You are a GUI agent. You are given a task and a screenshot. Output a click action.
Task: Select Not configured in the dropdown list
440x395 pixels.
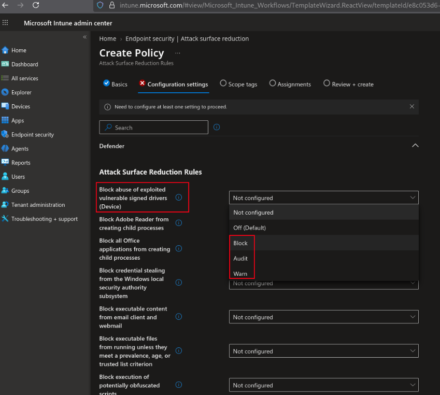point(324,213)
